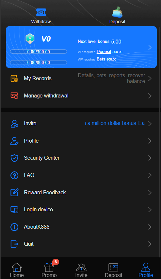
Task: Click the million-dollar bonus scrolling text
Action: pos(114,123)
